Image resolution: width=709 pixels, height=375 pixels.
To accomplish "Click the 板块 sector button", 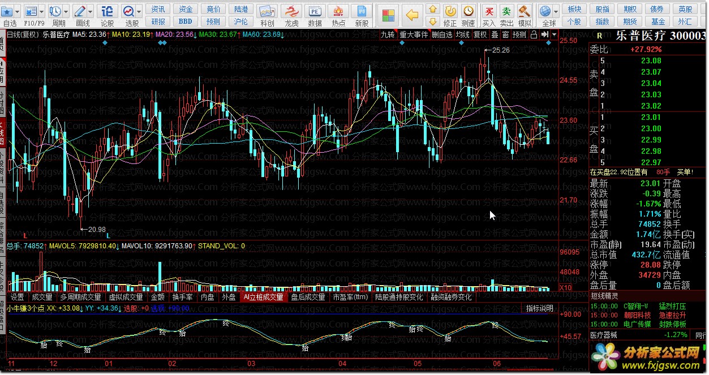I will pos(574,9).
